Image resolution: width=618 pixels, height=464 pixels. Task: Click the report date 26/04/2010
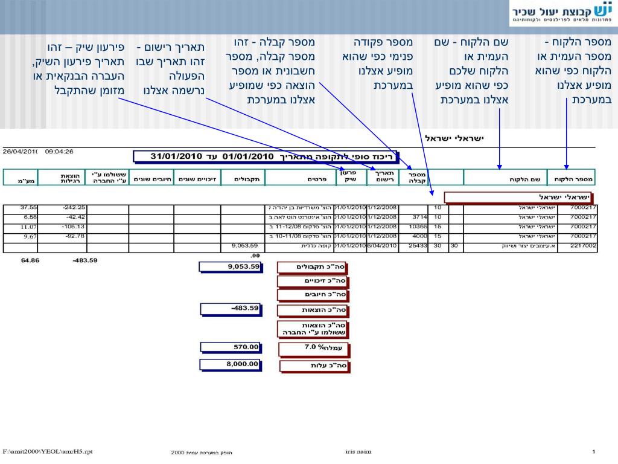point(20,152)
